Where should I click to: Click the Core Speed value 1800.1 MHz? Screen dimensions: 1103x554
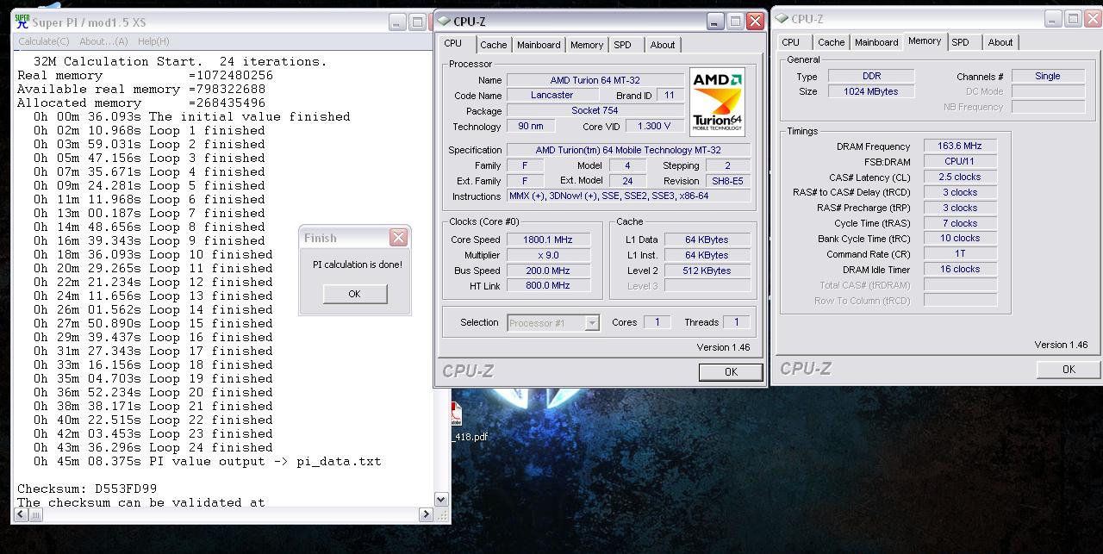[548, 240]
